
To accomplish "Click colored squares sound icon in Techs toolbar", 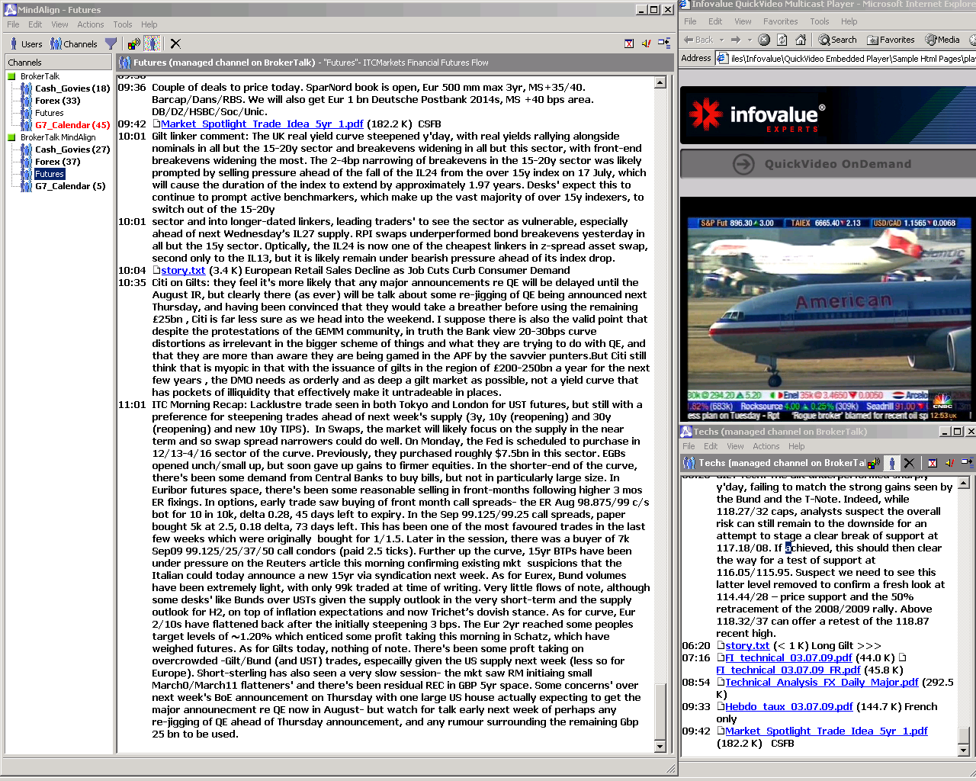I will coord(874,463).
